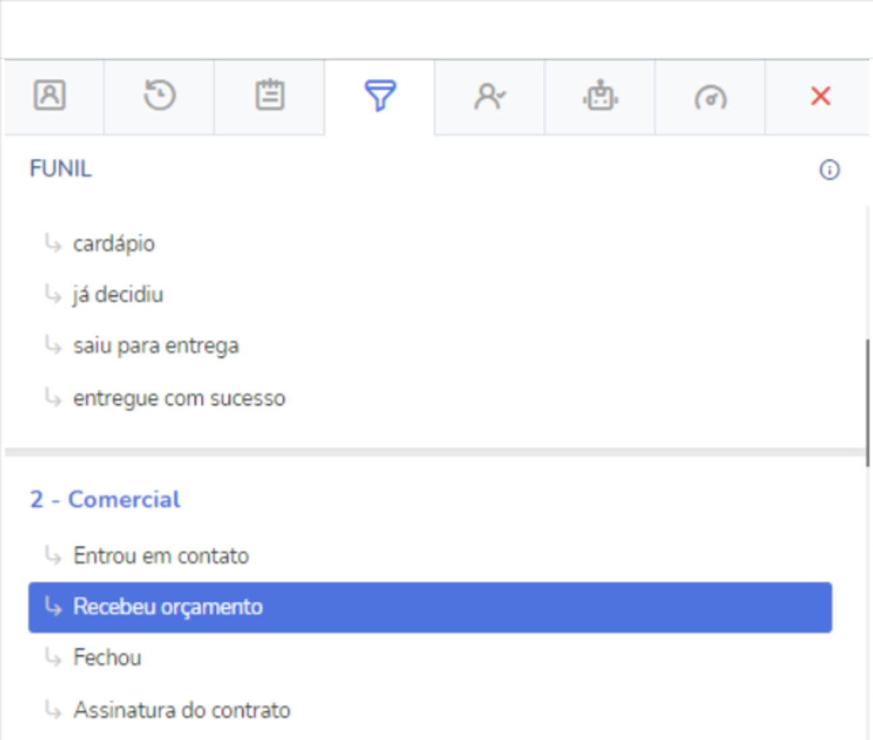The width and height of the screenshot is (873, 740).
Task: Open the notes clipboard tab icon
Action: click(x=270, y=95)
